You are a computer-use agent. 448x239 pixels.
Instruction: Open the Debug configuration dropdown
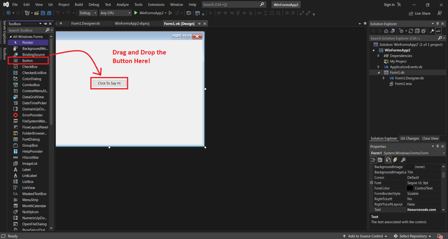click(88, 13)
